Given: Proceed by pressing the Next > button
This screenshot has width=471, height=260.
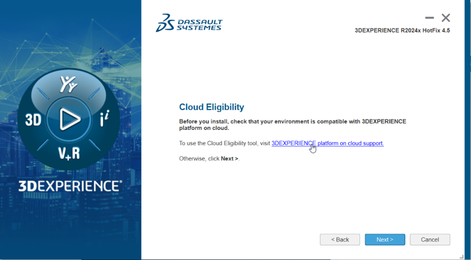Looking at the screenshot, I should tap(385, 239).
